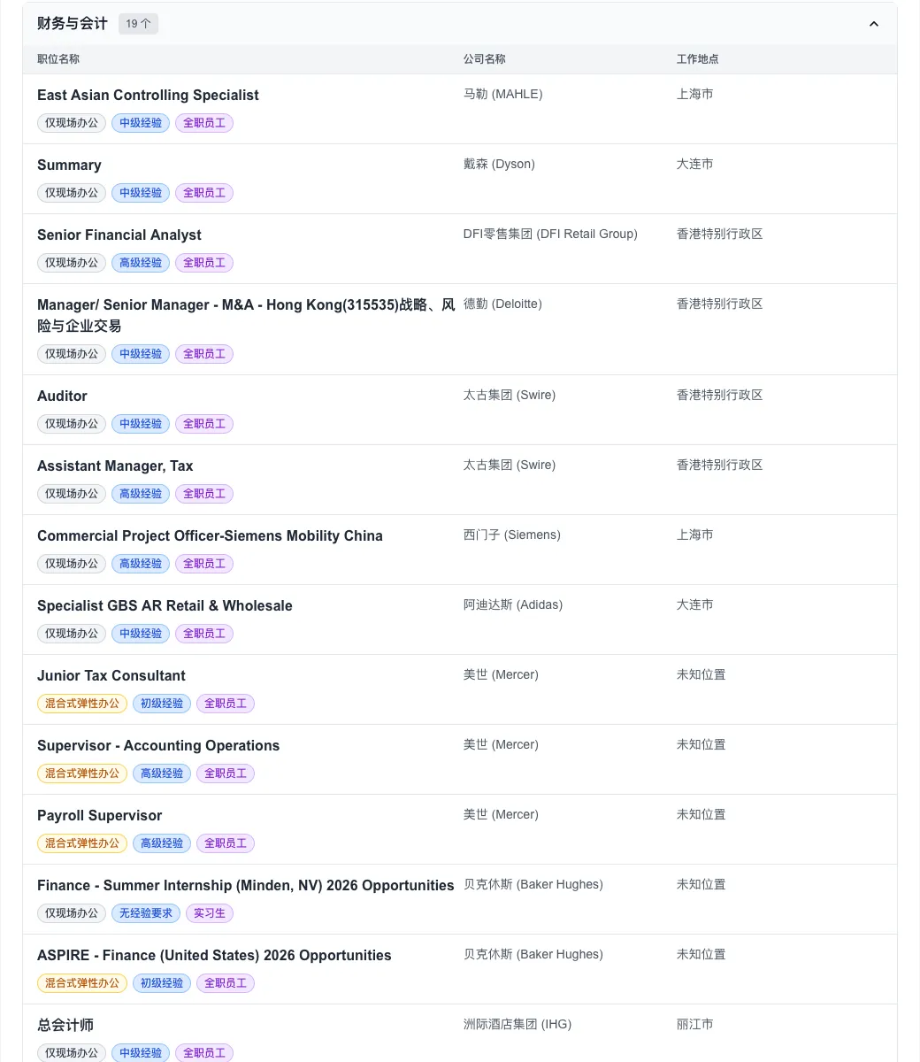This screenshot has width=920, height=1062.
Task: Click the Auditor job title
Action: pos(62,396)
